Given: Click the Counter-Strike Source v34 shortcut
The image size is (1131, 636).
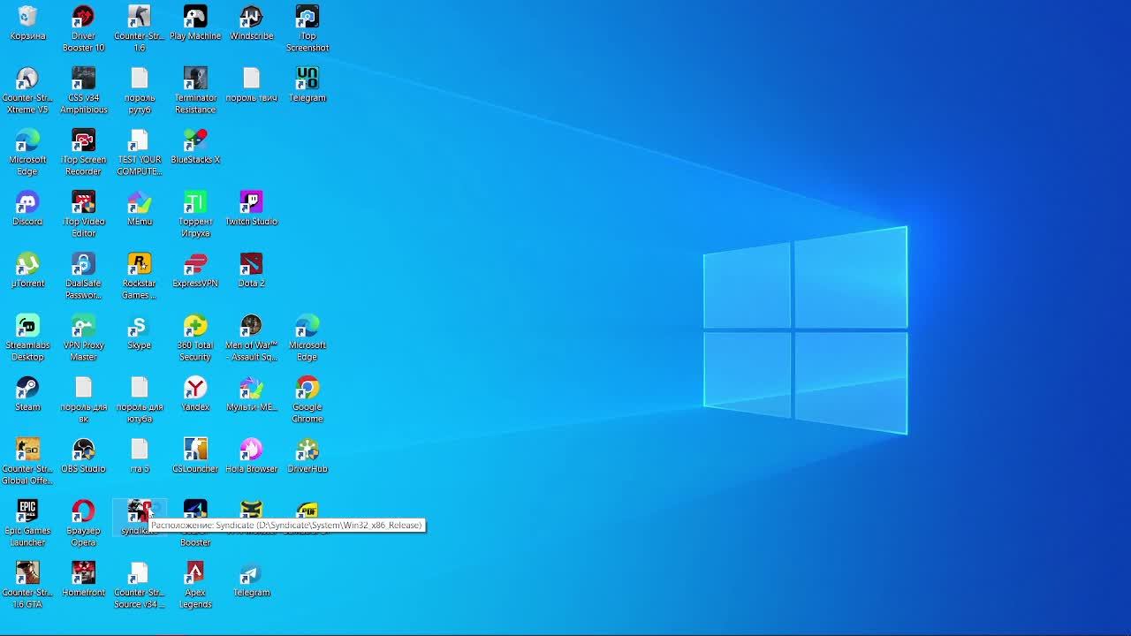Looking at the screenshot, I should pyautogui.click(x=139, y=585).
